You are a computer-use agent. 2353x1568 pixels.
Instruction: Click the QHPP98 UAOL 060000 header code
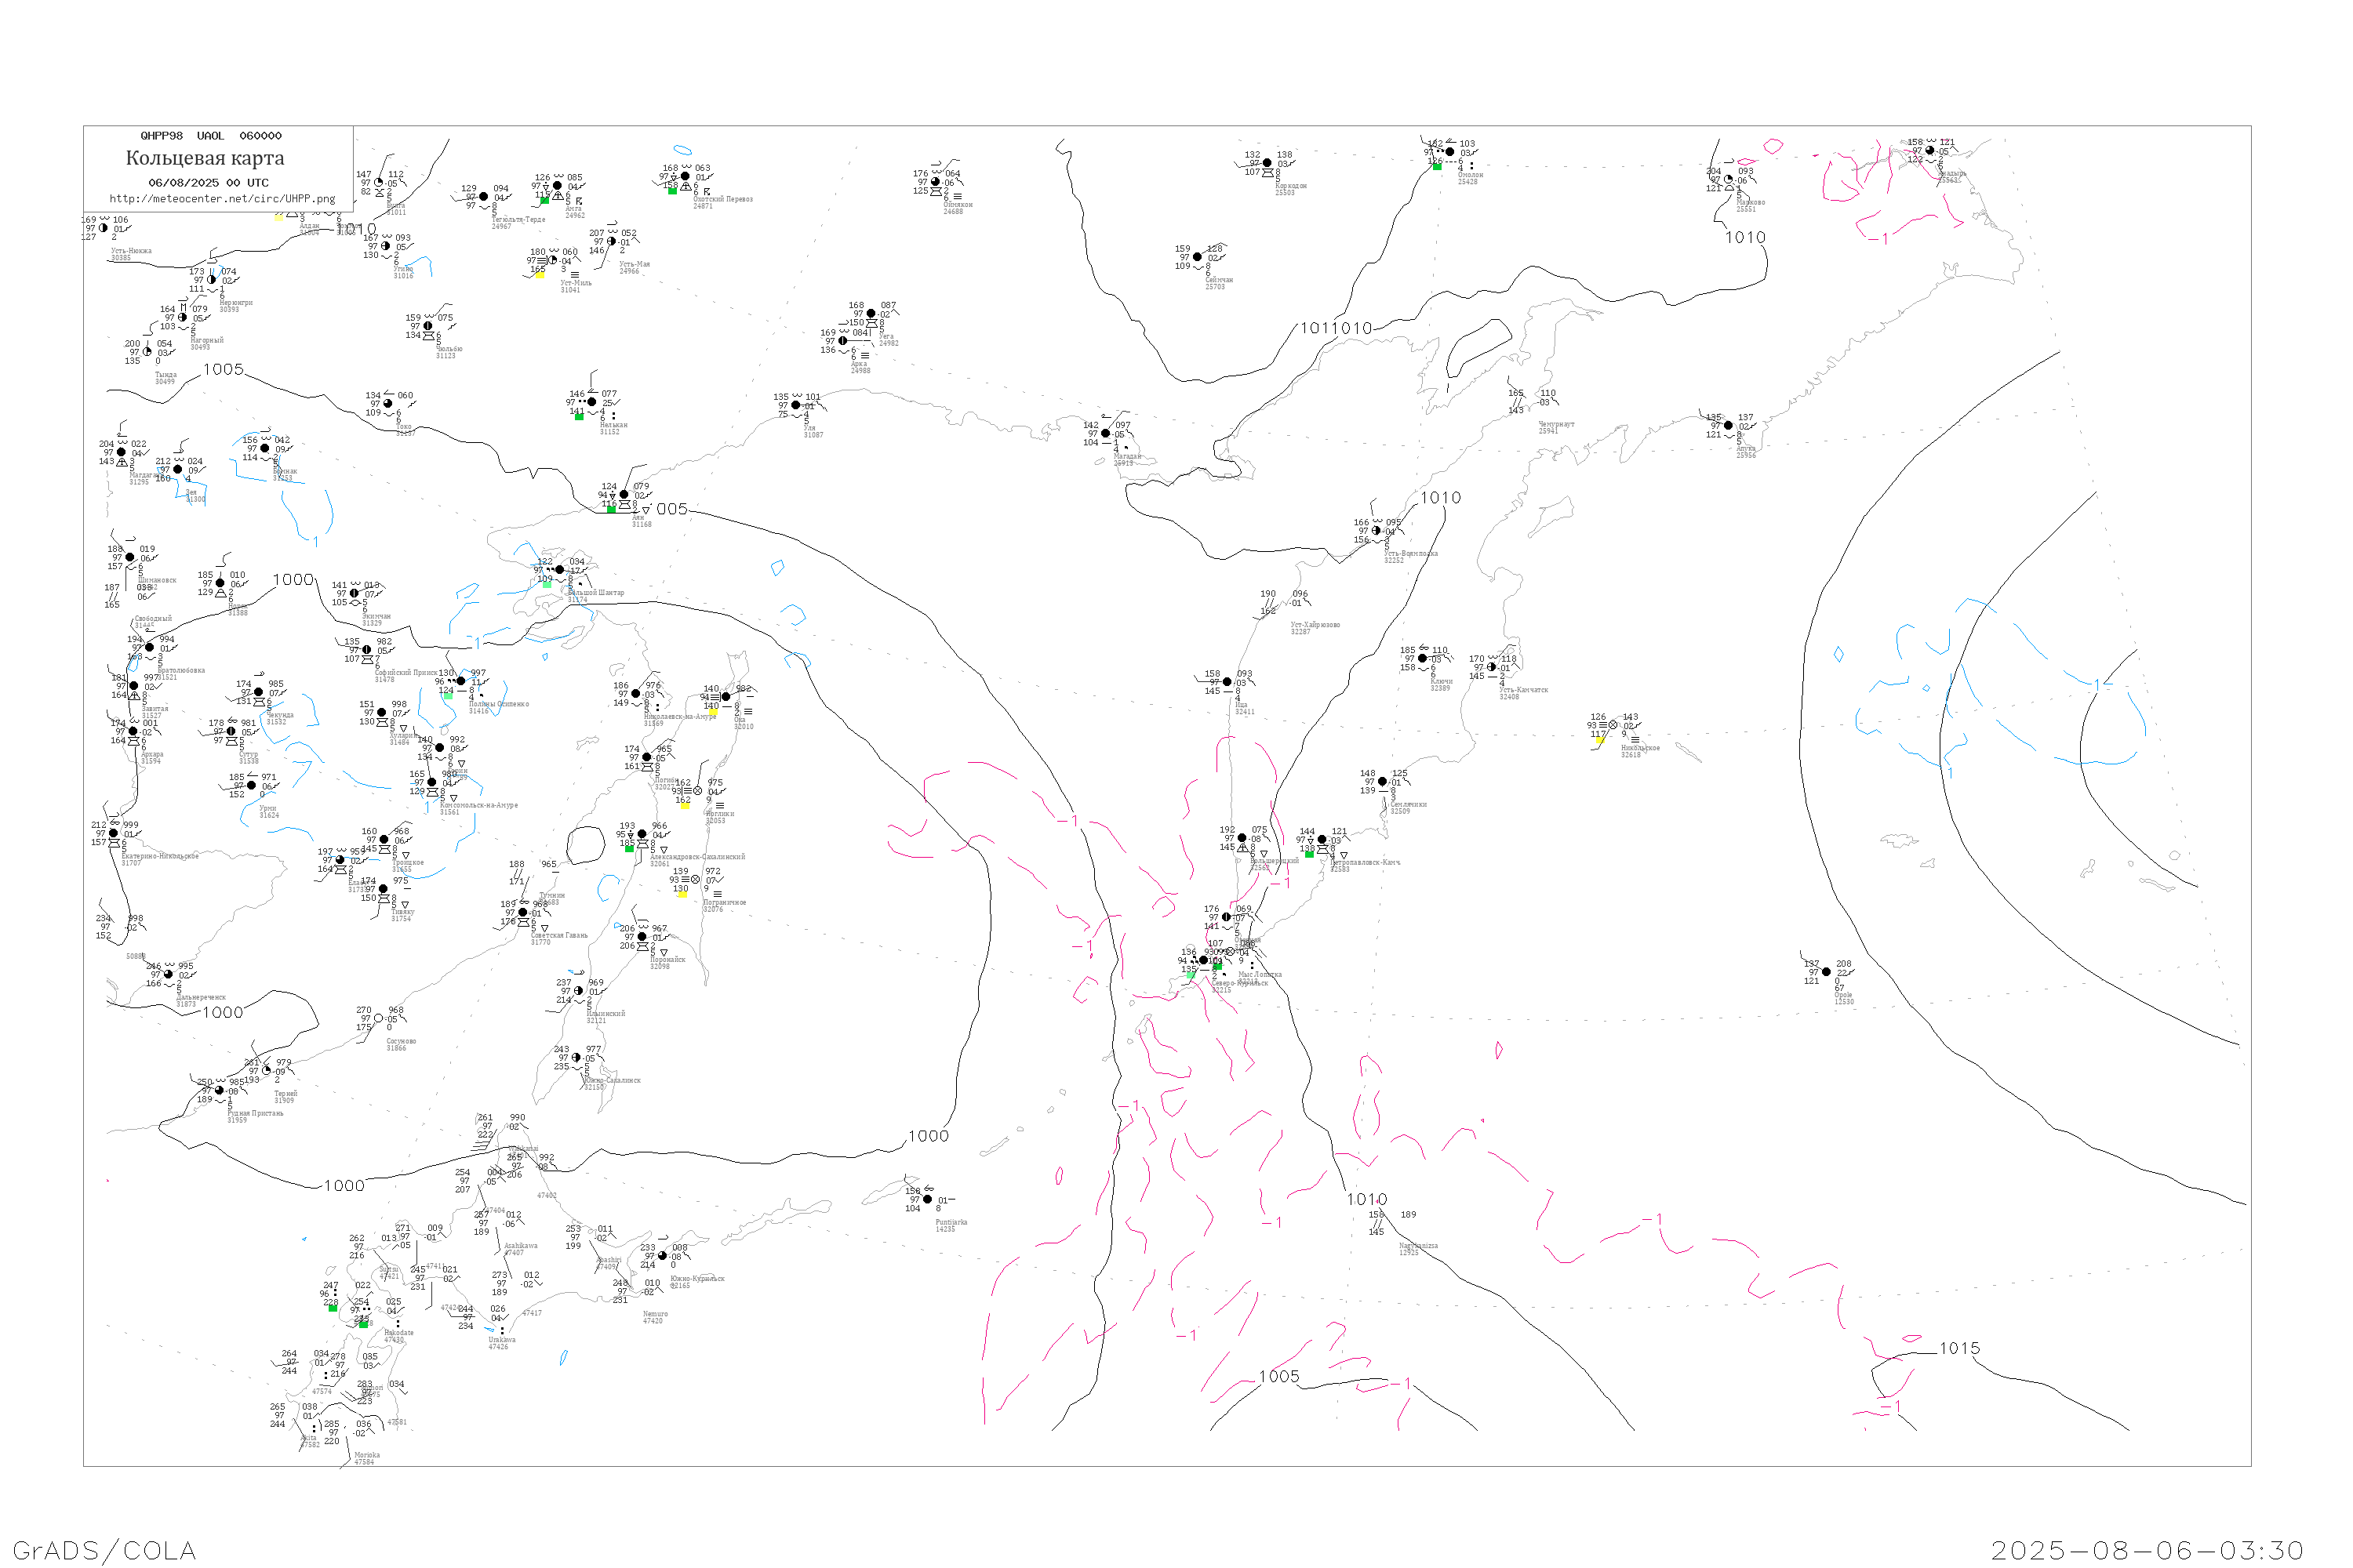click(211, 136)
